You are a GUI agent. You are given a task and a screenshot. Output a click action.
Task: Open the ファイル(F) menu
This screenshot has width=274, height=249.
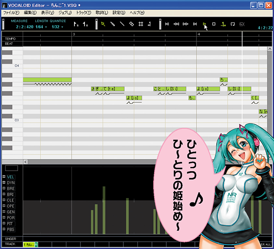[x=11, y=13]
